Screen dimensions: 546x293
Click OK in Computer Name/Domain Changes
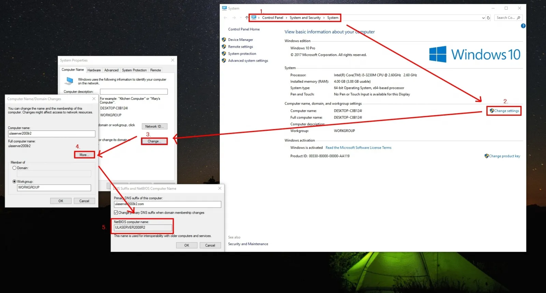(x=61, y=201)
